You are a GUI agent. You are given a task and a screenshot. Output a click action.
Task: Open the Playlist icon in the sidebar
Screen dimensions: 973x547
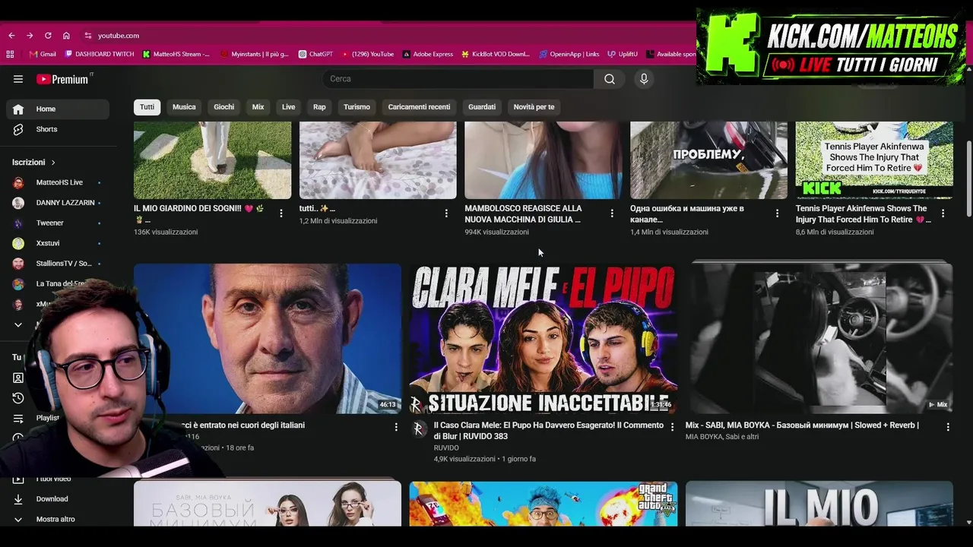18,419
